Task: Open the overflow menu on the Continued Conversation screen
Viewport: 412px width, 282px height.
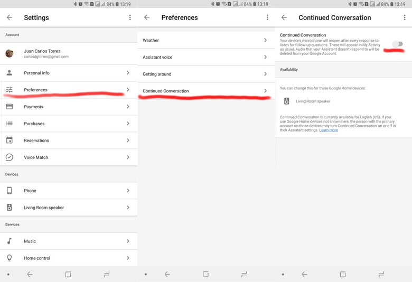Action: click(x=405, y=17)
